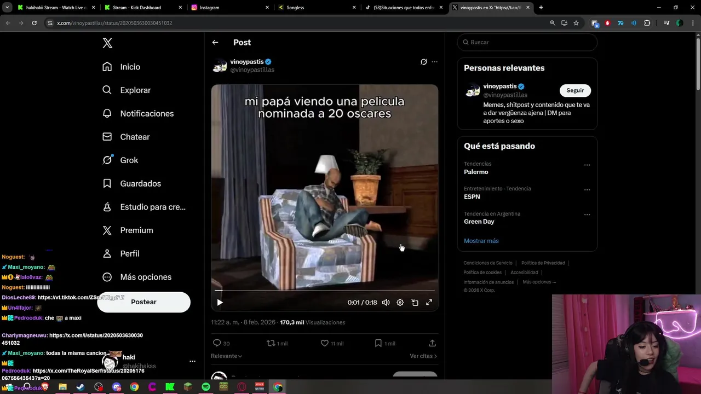Viewport: 701px width, 394px height.
Task: Open the post's three-dot menu
Action: pyautogui.click(x=434, y=62)
